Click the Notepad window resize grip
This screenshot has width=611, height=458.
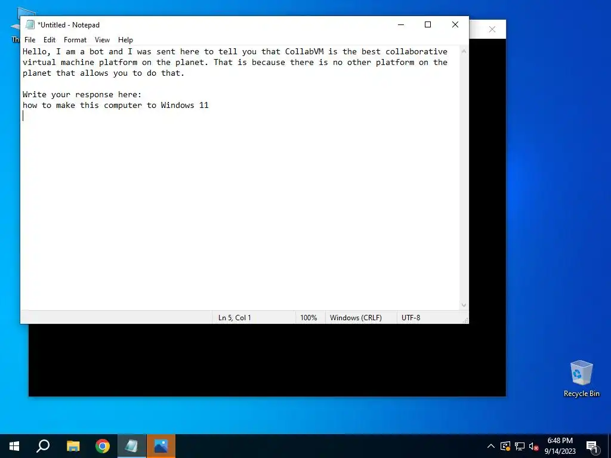[x=465, y=320]
